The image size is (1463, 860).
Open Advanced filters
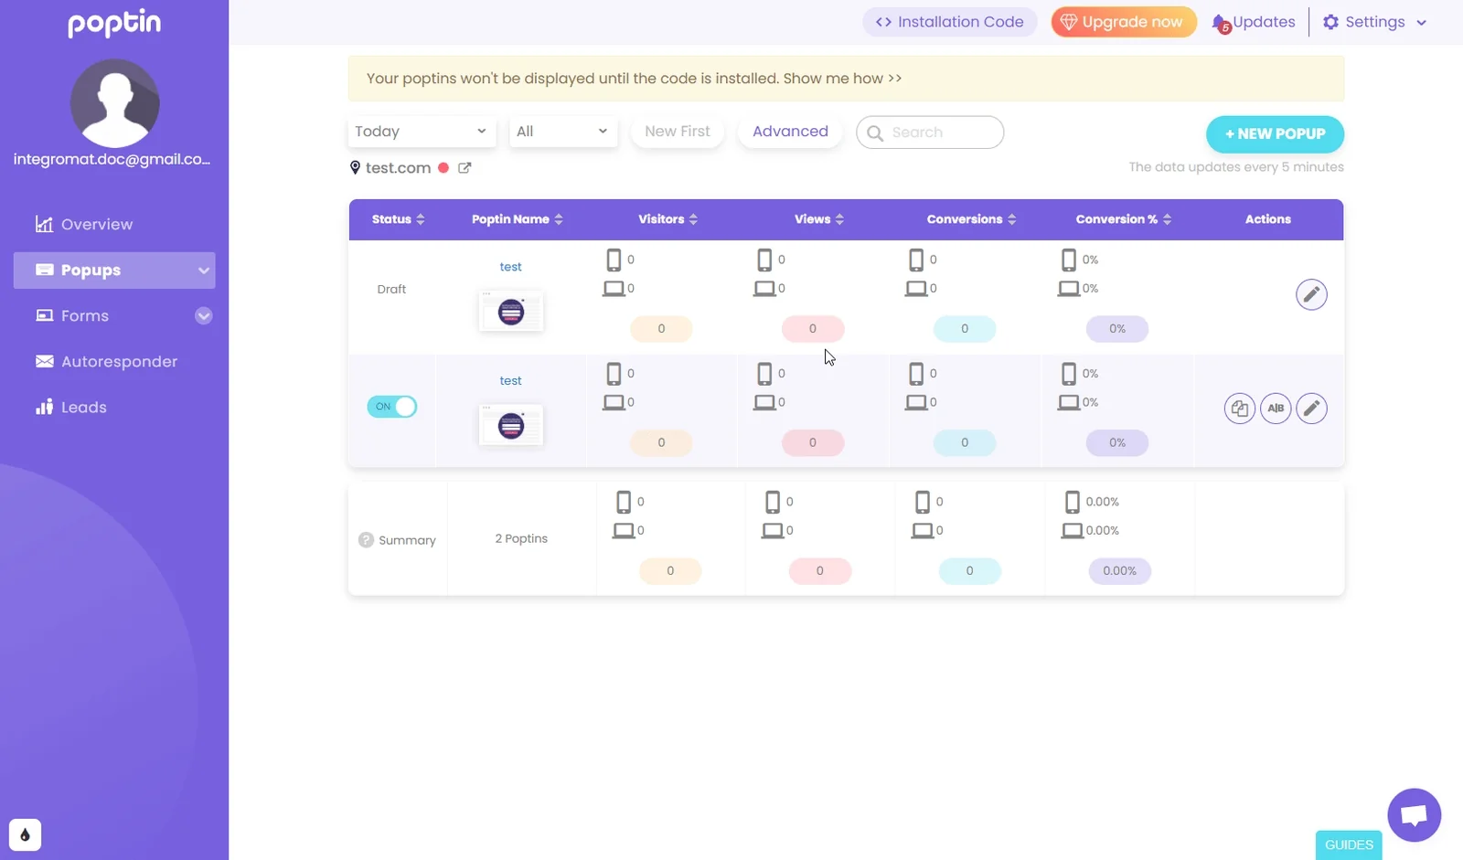point(790,132)
